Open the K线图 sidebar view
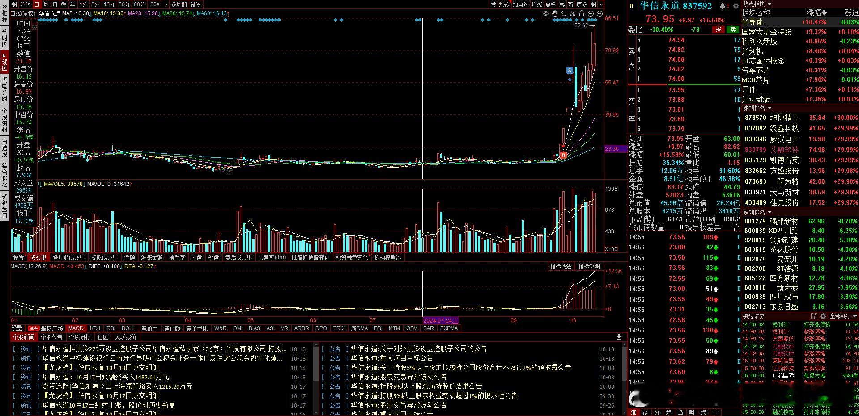 coord(4,63)
